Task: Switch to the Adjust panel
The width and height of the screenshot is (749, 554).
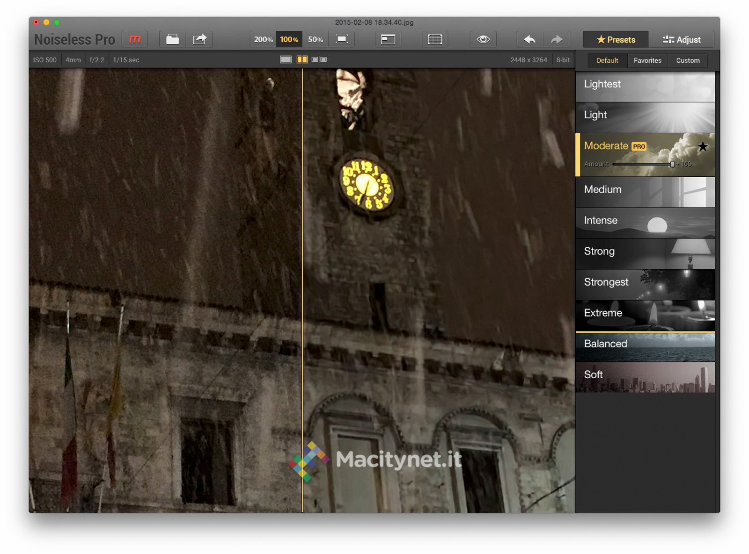Action: tap(682, 39)
